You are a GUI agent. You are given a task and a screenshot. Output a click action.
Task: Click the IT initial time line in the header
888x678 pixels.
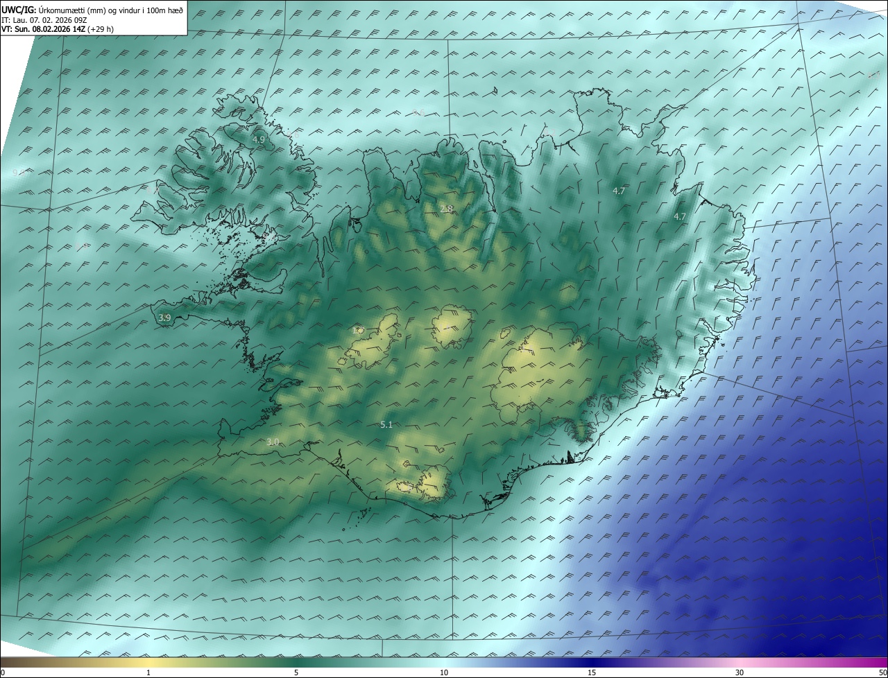point(44,19)
